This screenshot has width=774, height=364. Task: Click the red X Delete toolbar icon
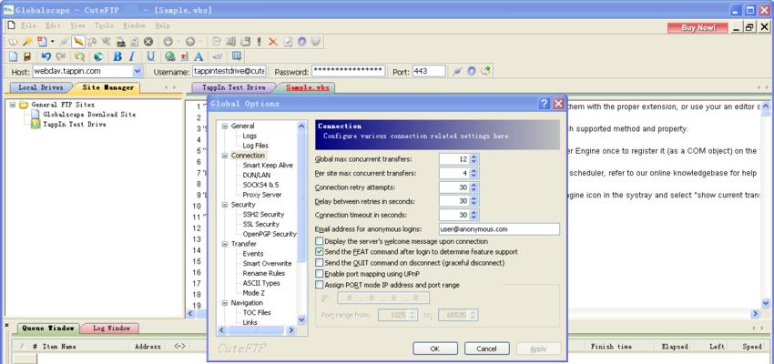coord(273,42)
